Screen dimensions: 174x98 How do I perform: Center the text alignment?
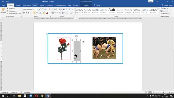(x=55, y=13)
